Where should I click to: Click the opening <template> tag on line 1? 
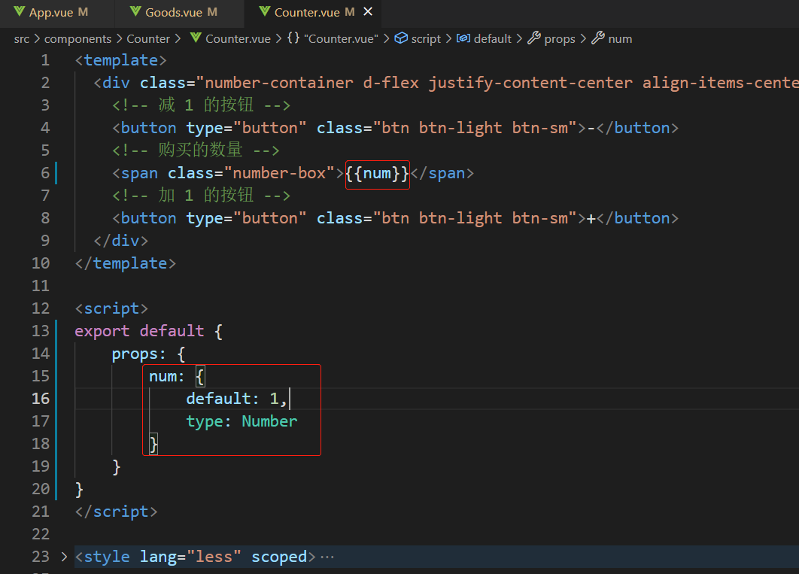121,61
